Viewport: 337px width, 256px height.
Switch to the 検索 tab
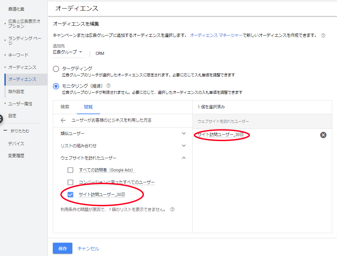[x=65, y=107]
